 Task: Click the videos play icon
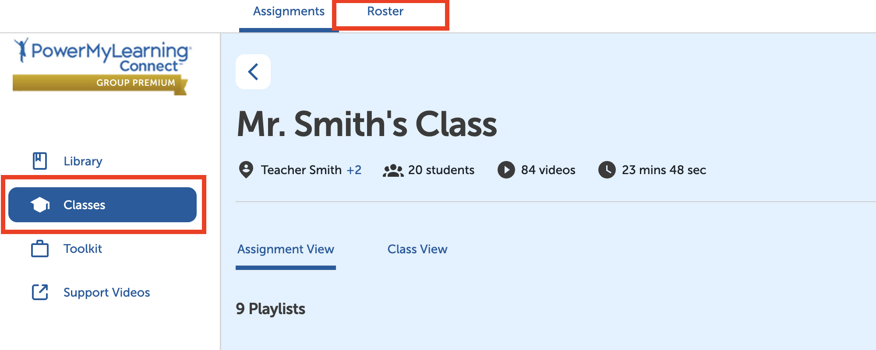click(x=506, y=170)
